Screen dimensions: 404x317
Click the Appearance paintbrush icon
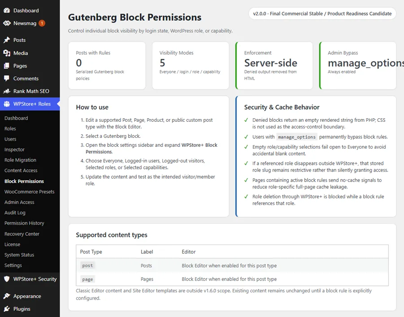[x=7, y=296]
